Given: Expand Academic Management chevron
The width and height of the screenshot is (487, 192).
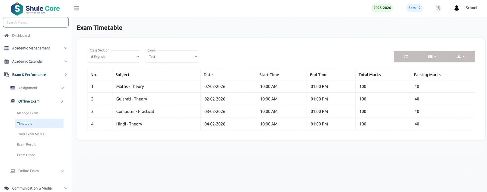Looking at the screenshot, I should click(x=66, y=48).
